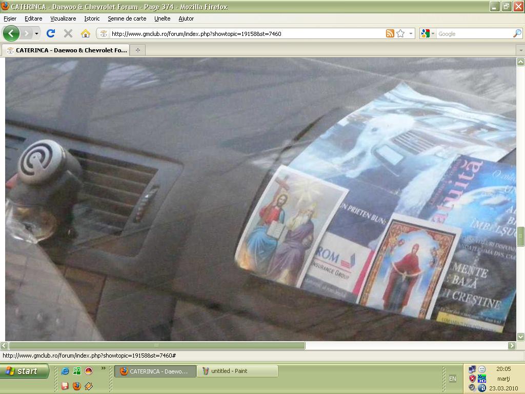The height and width of the screenshot is (394, 525).
Task: Click the RSS feed icon in address bar
Action: point(390,33)
